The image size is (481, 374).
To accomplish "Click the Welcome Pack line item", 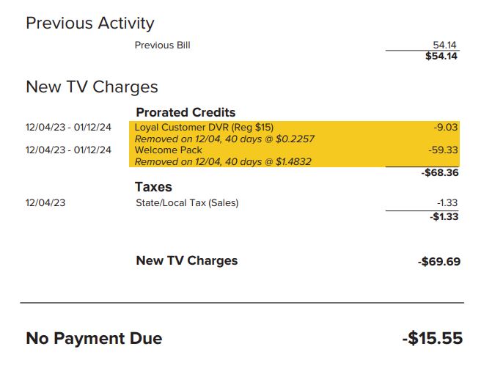I will tap(169, 150).
